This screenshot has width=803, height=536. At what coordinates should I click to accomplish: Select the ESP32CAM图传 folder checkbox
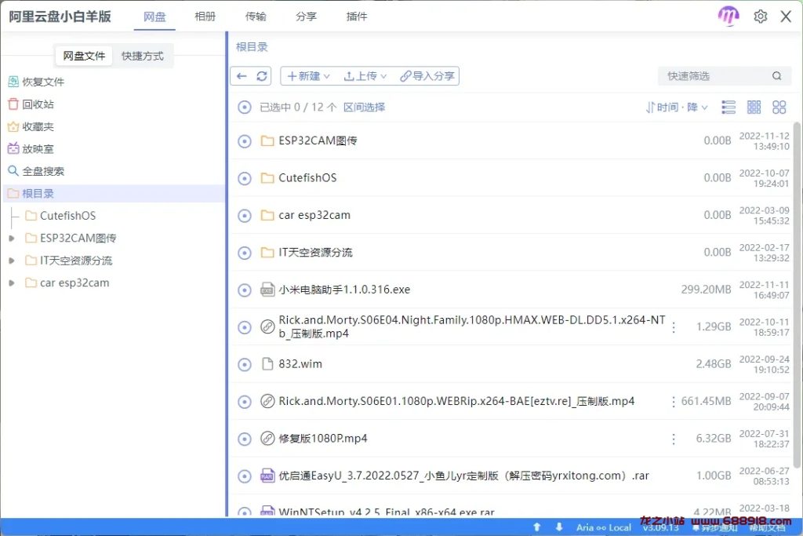pos(245,141)
